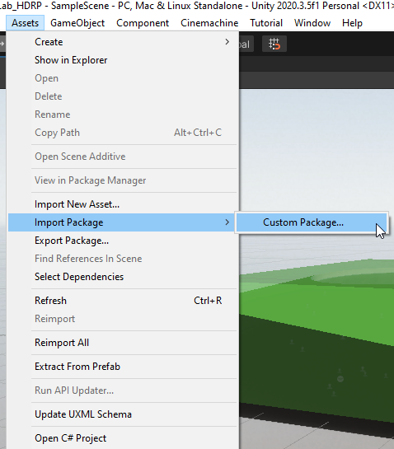The image size is (394, 449).
Task: Choose Show in Explorer
Action: click(x=122, y=60)
